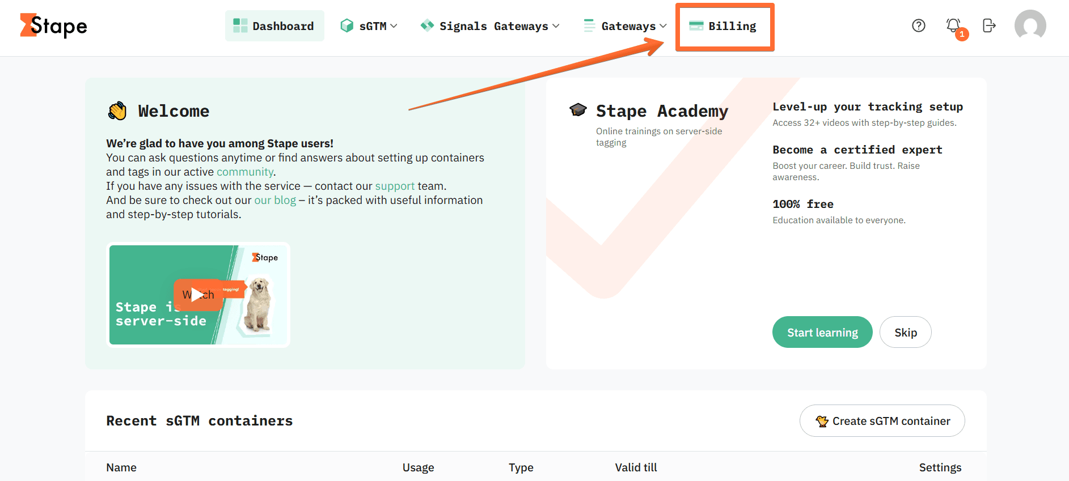Expand the Gateways dropdown menu
Image resolution: width=1069 pixels, height=481 pixels.
tap(626, 26)
